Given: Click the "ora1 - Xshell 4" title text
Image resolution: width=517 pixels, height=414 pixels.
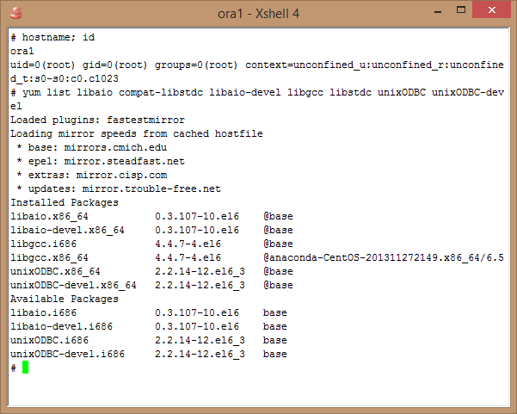Looking at the screenshot, I should [x=259, y=13].
